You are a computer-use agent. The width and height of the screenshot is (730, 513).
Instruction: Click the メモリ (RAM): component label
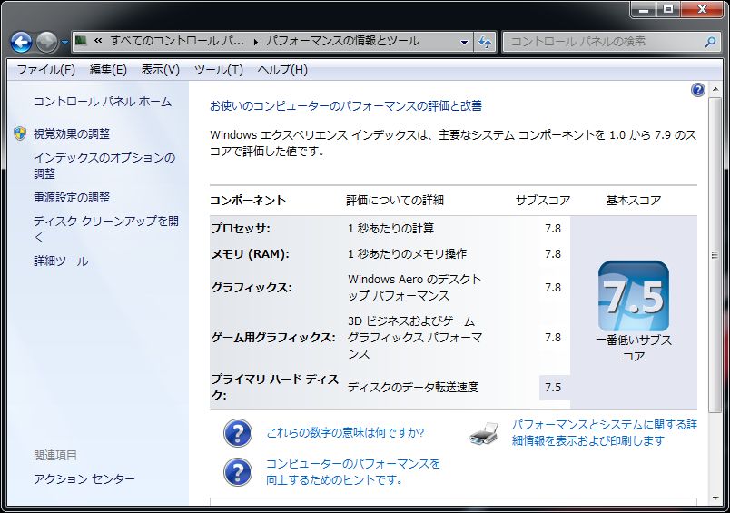tap(251, 254)
